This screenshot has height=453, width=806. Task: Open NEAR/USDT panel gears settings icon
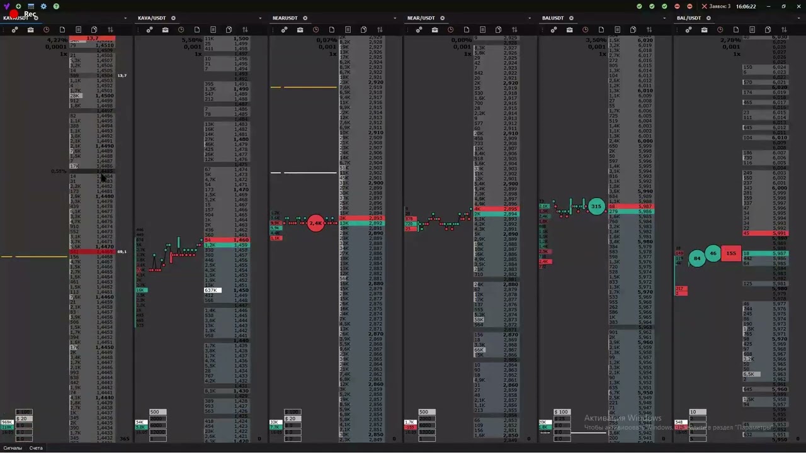(419, 30)
